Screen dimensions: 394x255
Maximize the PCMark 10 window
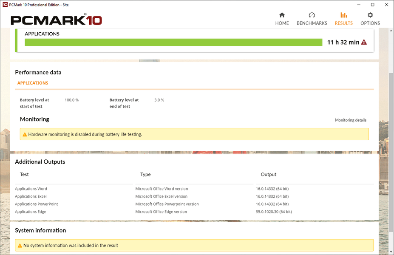coord(372,5)
